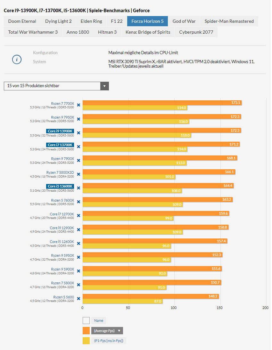Click the Ryzen 9 7950X product name

62,117
